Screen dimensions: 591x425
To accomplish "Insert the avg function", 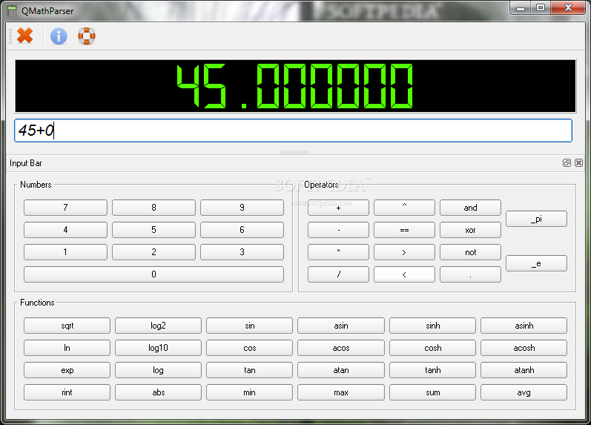I will pos(524,392).
